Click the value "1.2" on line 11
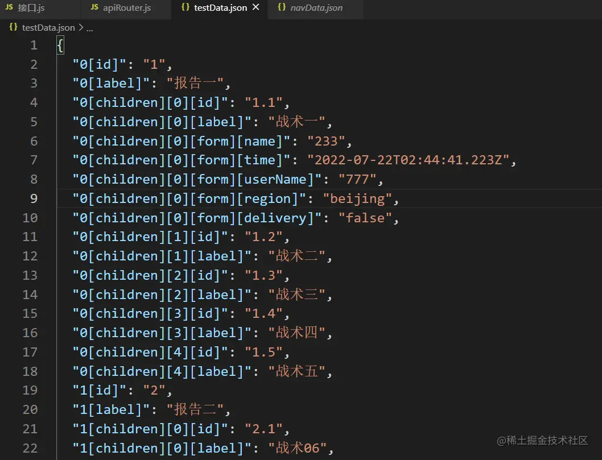Viewport: 602px width, 460px height. [264, 237]
